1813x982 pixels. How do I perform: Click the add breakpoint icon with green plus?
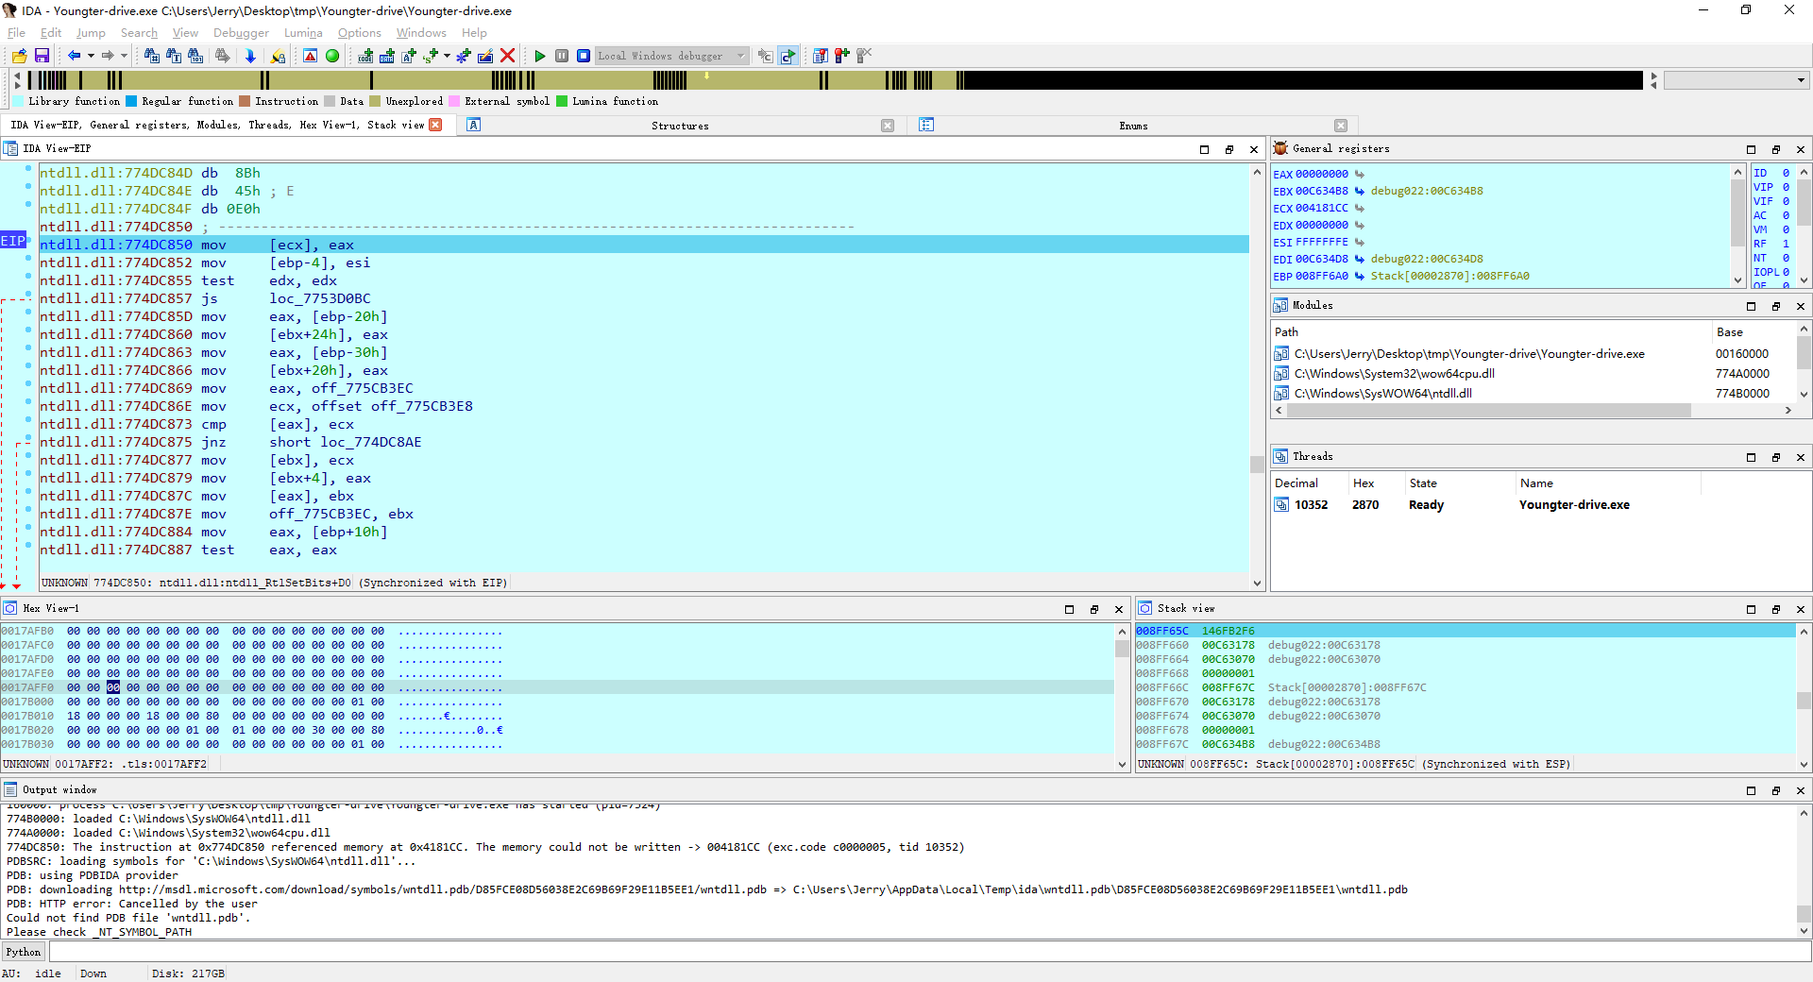[842, 57]
